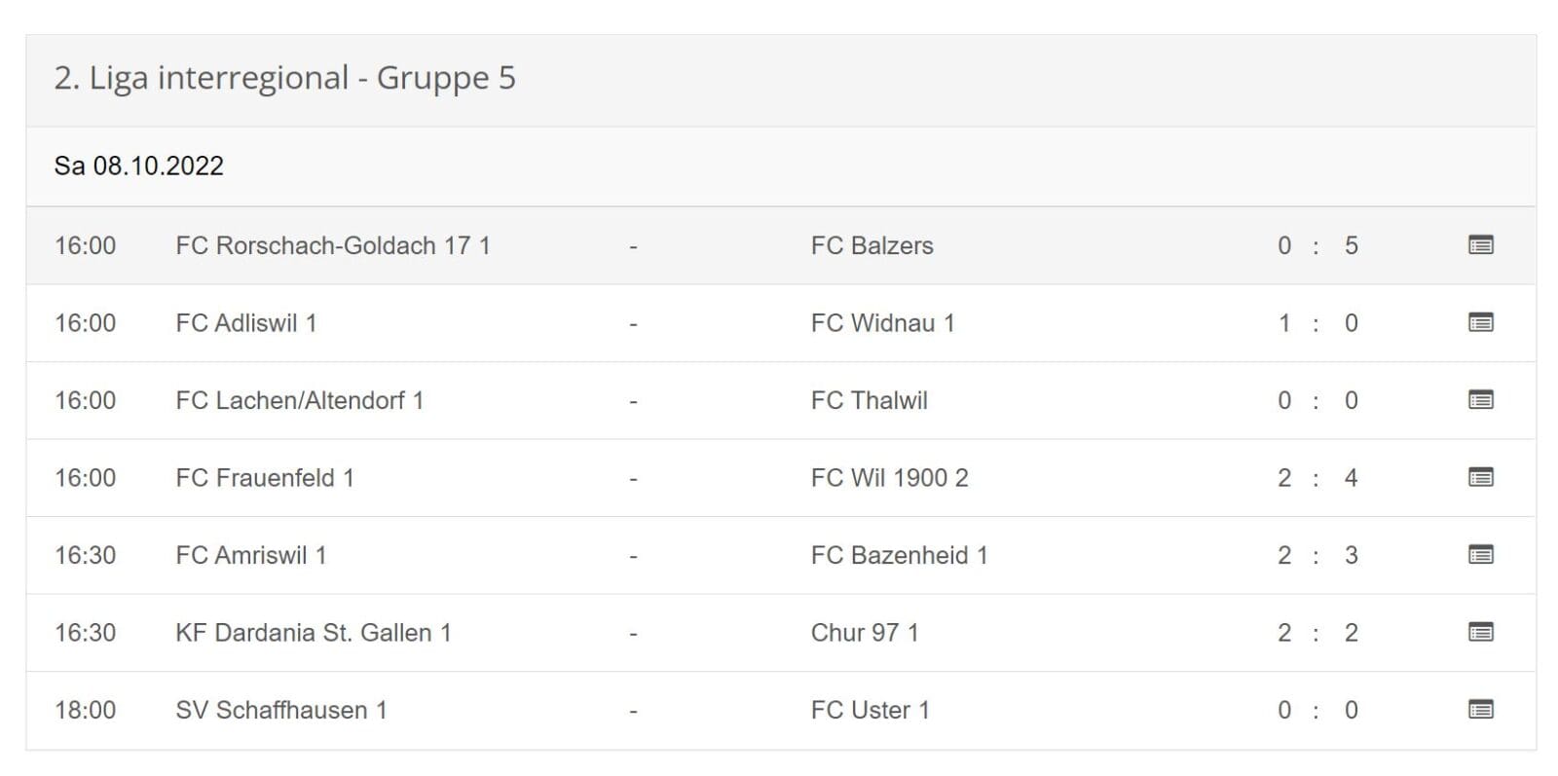Viewport: 1558px width, 776px height.
Task: Click details icon for Amriswil vs Bazenheid
Action: 1480,555
